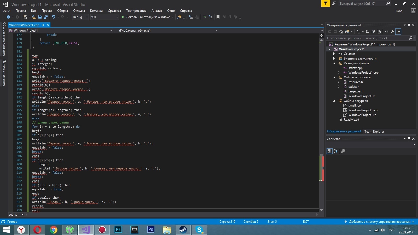Screen dimensions: 418x235
Task: Open the Сборка menu
Action: [62, 11]
